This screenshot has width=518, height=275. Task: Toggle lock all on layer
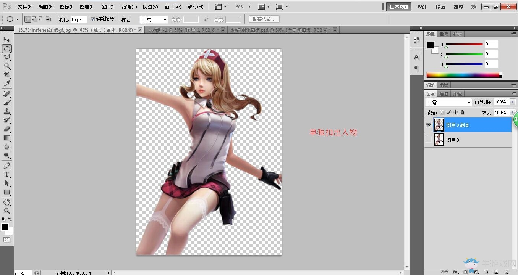[463, 113]
